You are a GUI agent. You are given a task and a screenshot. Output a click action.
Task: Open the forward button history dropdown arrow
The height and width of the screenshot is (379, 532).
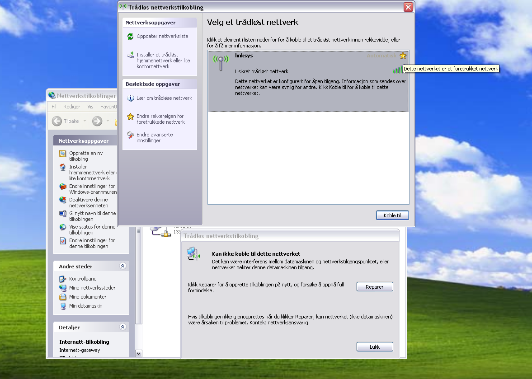point(108,121)
